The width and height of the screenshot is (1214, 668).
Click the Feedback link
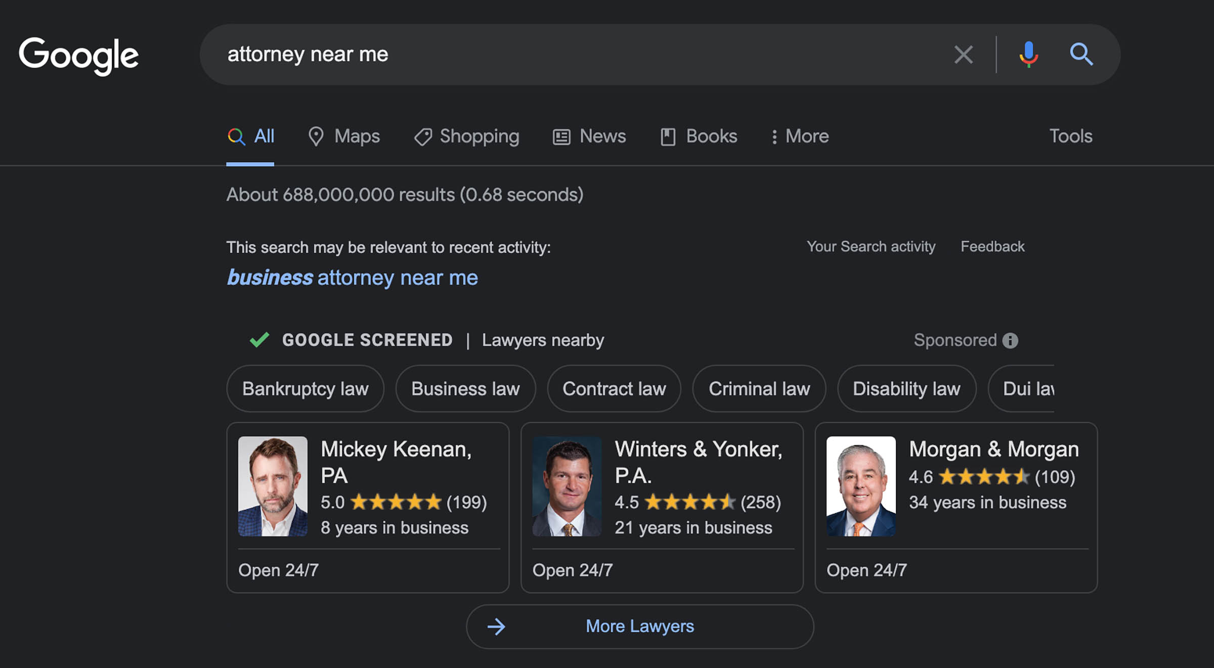pos(992,246)
